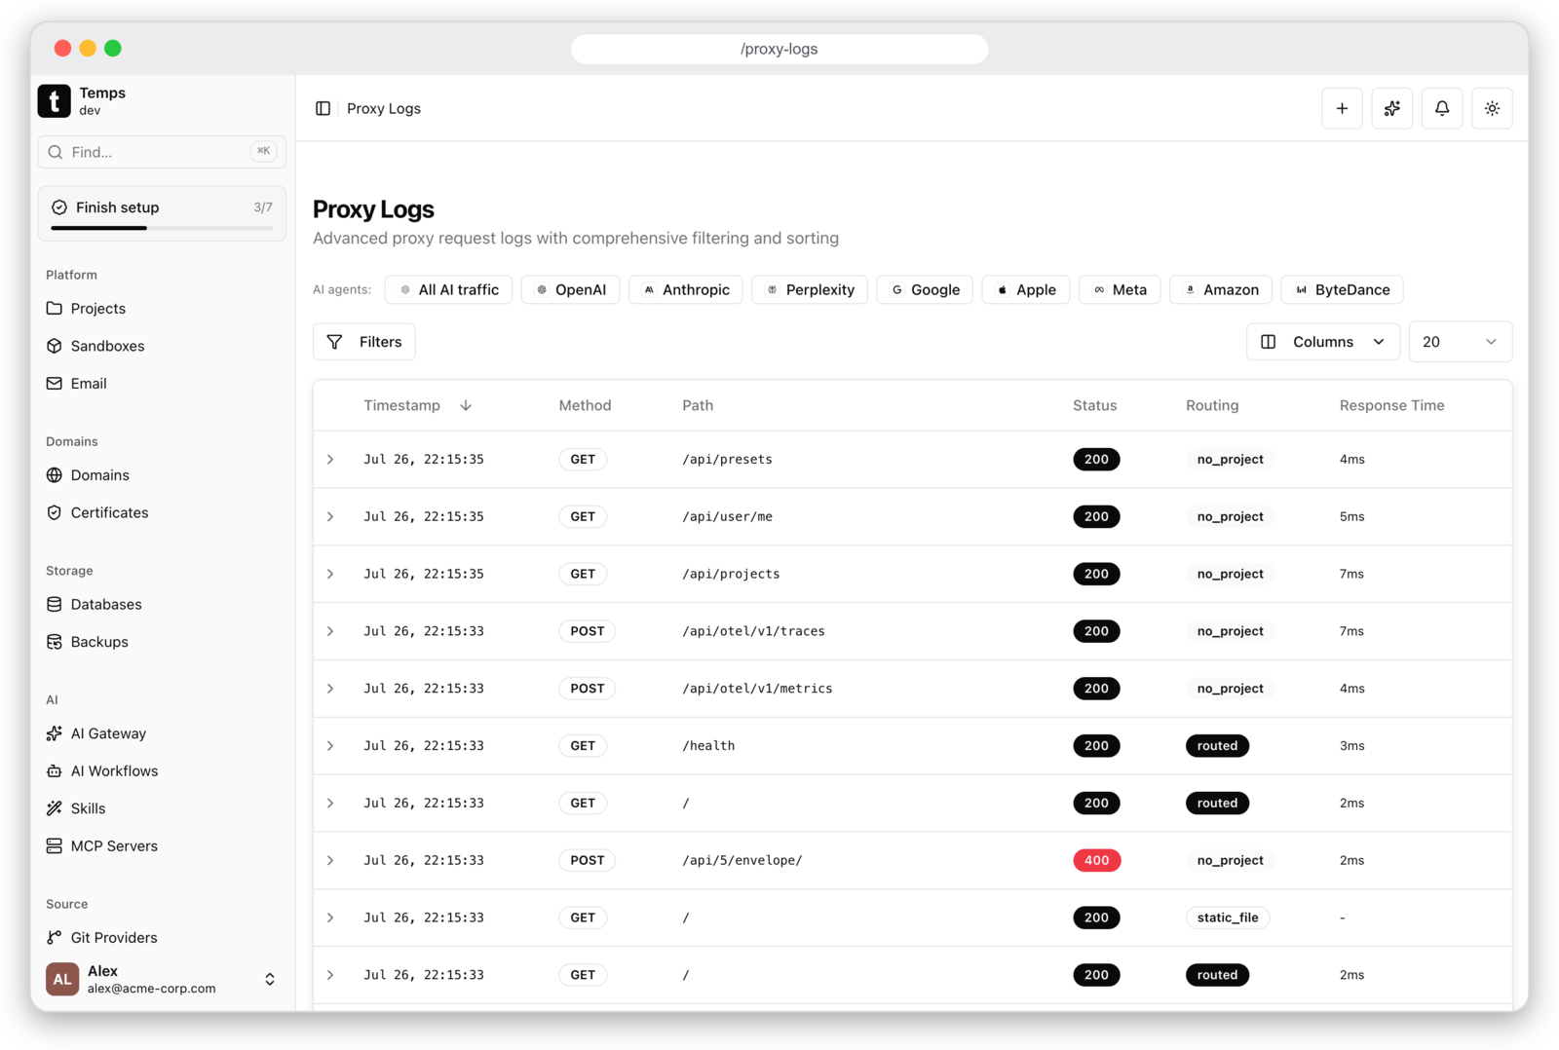Click the Method column header

585,405
